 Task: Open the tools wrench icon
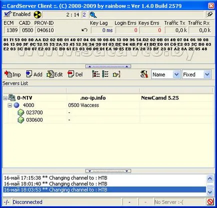click(144, 74)
